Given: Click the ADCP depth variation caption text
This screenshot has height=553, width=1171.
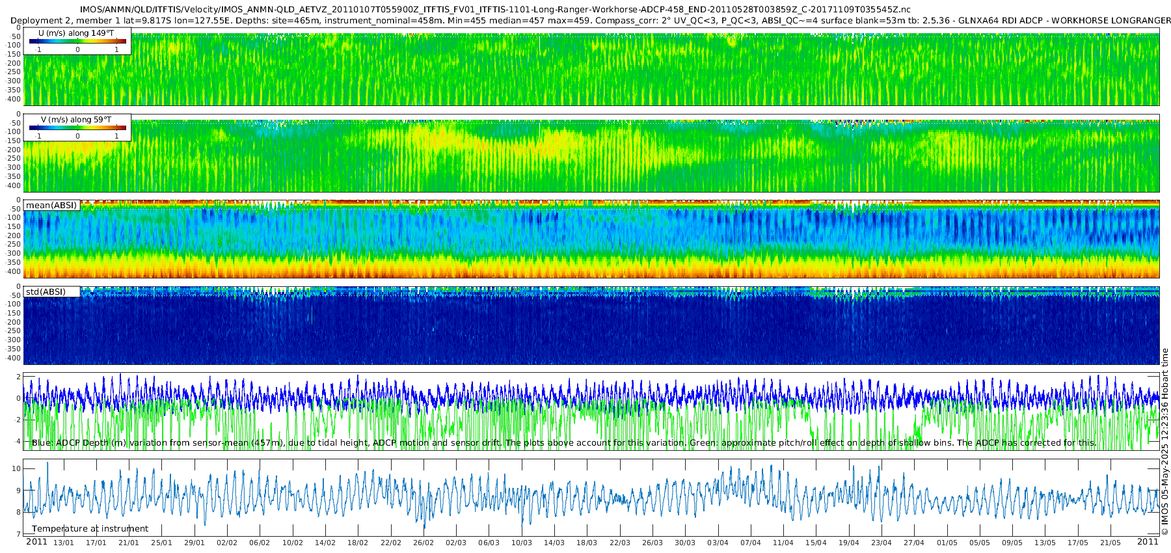Looking at the screenshot, I should 564,443.
